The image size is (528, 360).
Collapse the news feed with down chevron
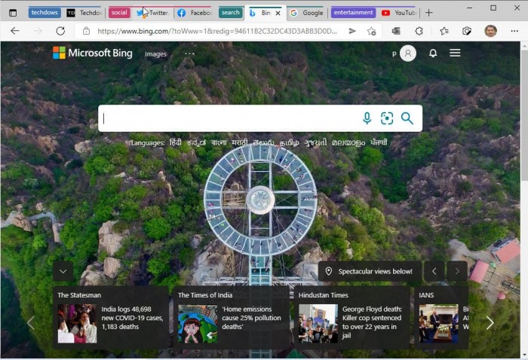coord(63,271)
